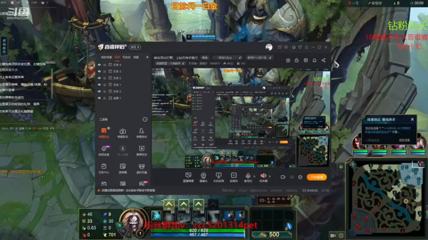Open the share icon above the preview
The height and width of the screenshot is (240, 428).
(324, 60)
